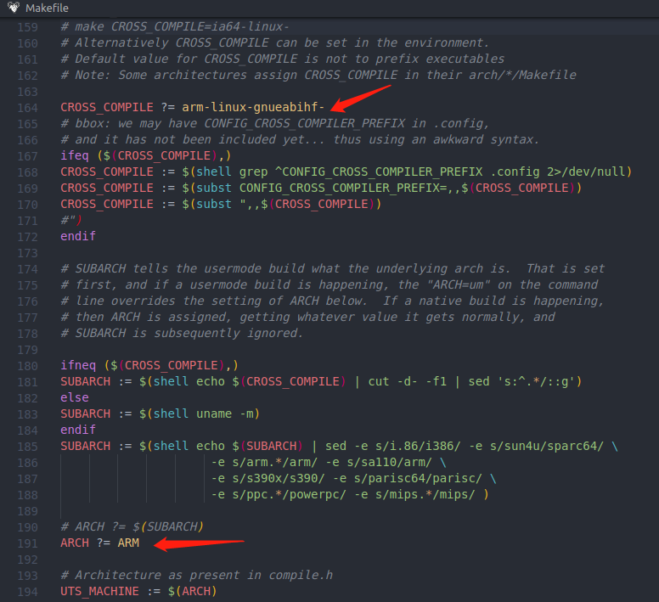Click 'CROSS_COMPILE' variable on line 164
The width and height of the screenshot is (659, 602).
click(x=107, y=107)
